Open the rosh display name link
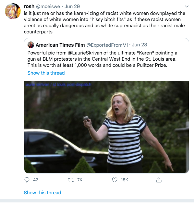 (x=29, y=6)
